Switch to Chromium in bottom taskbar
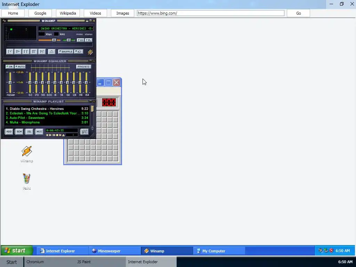Screen dimensions: 356x267 [49, 262]
